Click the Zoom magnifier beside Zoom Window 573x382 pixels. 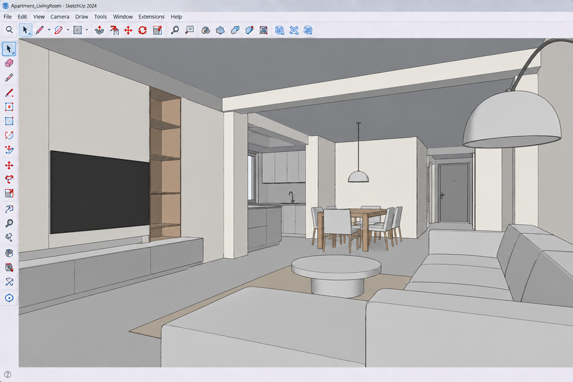pos(175,30)
